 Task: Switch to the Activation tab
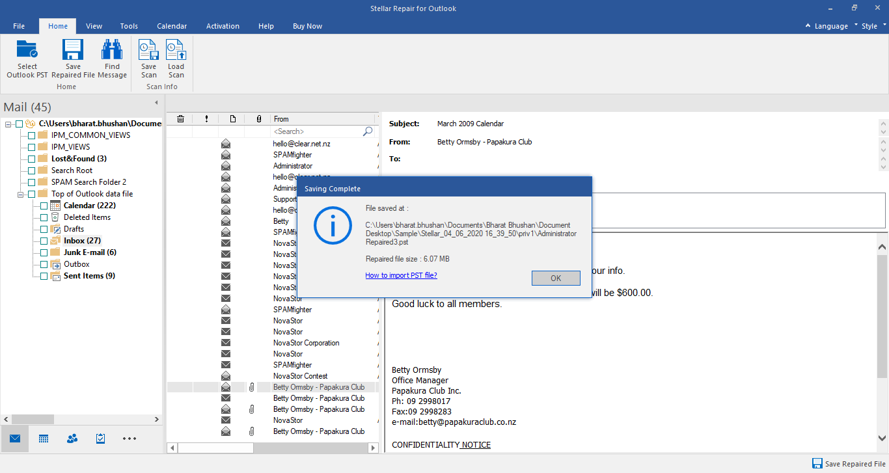point(223,26)
